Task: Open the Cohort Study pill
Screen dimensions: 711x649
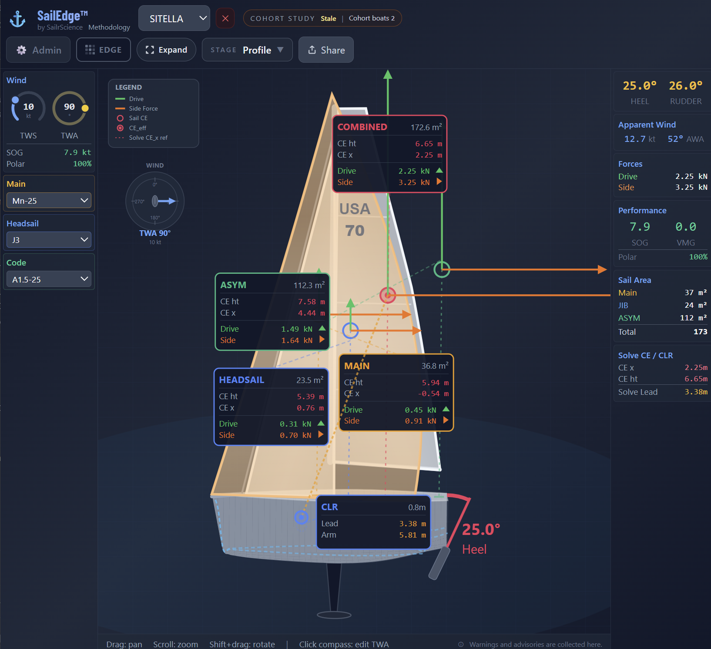Action: (322, 18)
